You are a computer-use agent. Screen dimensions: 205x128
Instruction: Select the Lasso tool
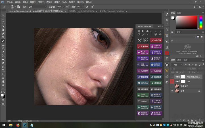[3, 22]
